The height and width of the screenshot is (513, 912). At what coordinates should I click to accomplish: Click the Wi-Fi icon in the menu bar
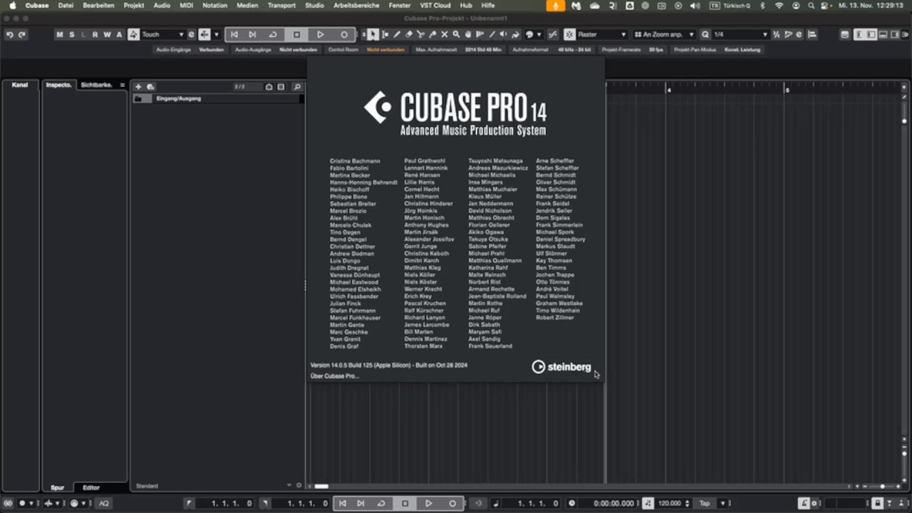(779, 5)
